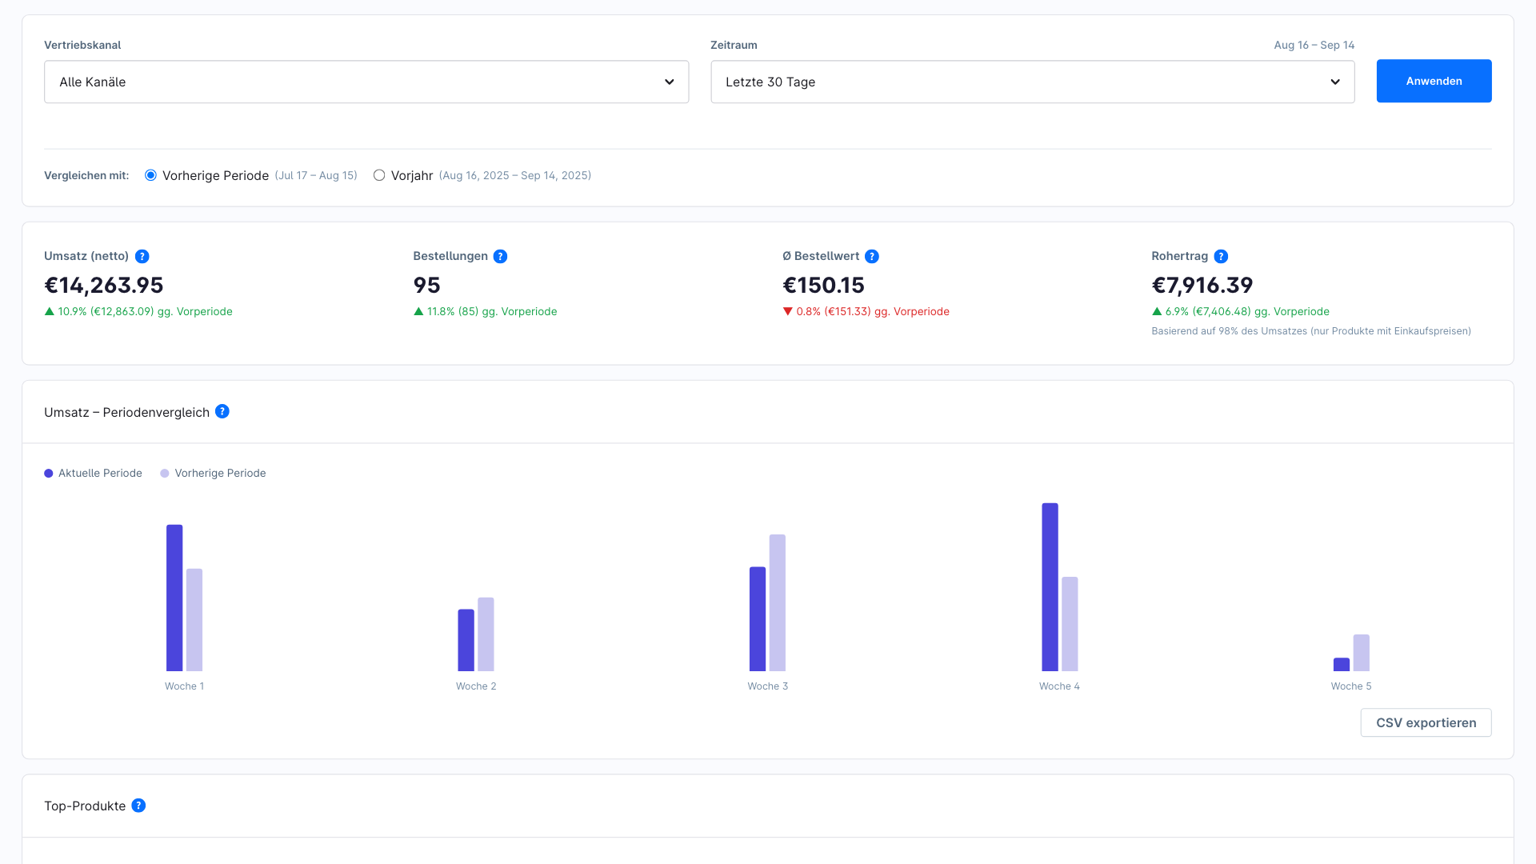Toggle Vorherige Periode legend entry

tap(213, 473)
